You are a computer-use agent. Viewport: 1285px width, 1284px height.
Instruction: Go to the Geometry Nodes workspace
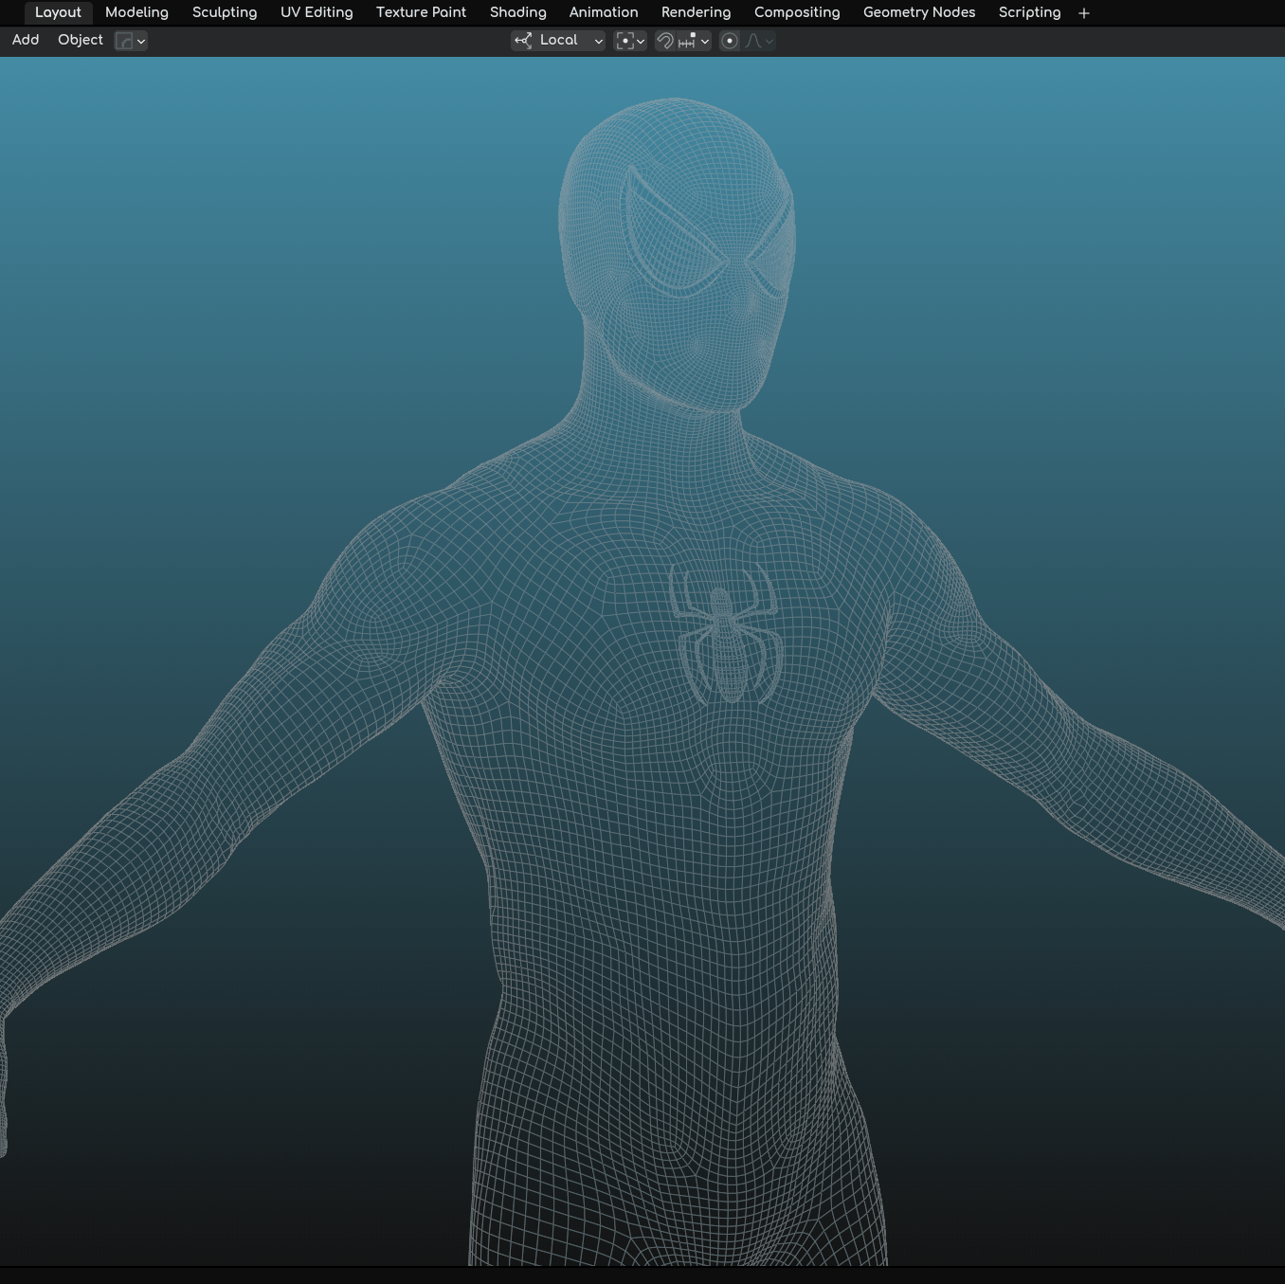919,12
